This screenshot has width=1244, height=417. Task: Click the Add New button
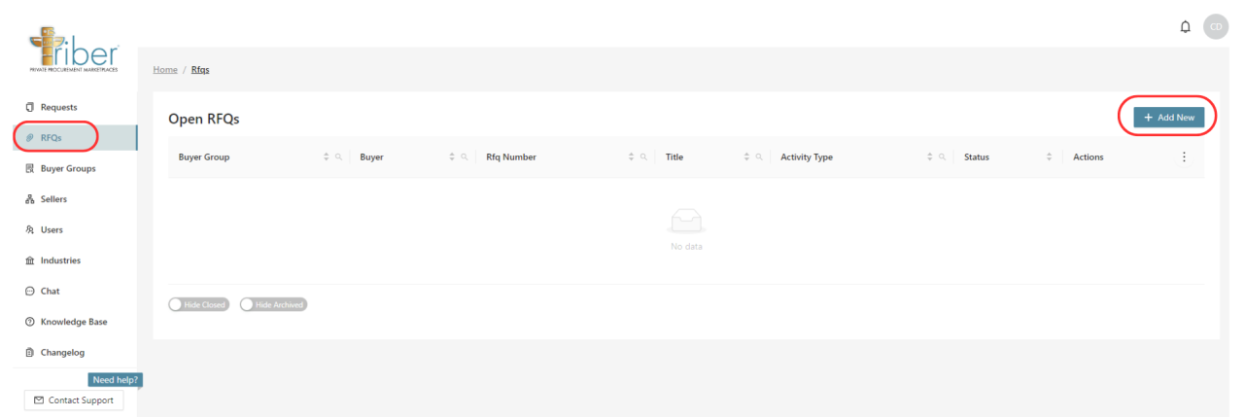pos(1168,117)
